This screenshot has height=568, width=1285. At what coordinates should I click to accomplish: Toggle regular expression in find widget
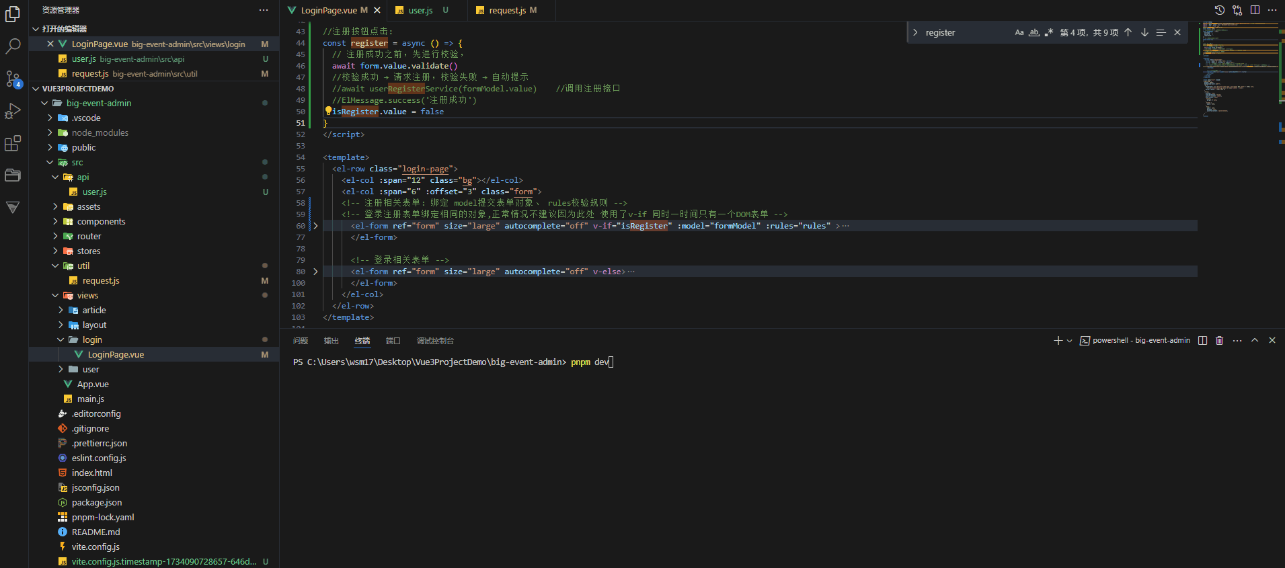(x=1049, y=32)
